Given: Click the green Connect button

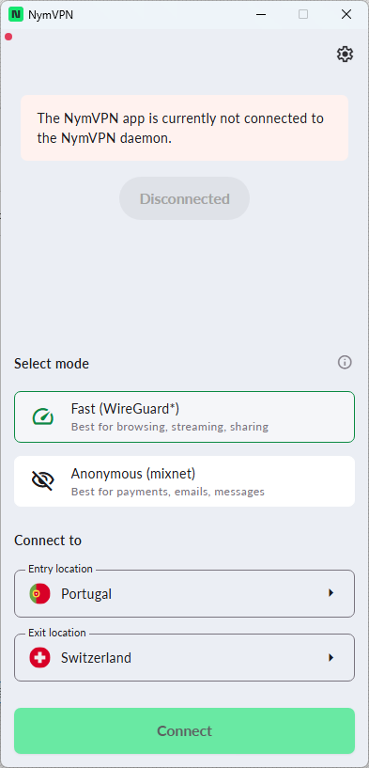Looking at the screenshot, I should tap(184, 730).
